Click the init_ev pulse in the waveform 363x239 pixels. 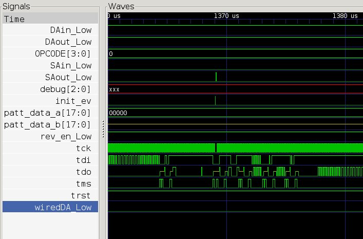[x=215, y=101]
